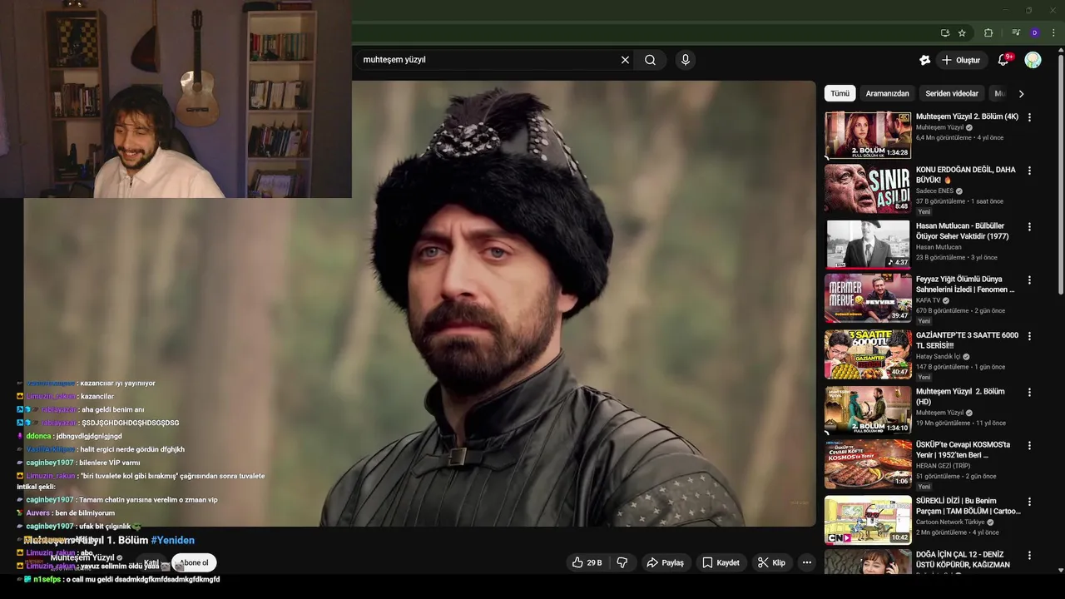
Task: Click the search magnifier button
Action: point(650,60)
